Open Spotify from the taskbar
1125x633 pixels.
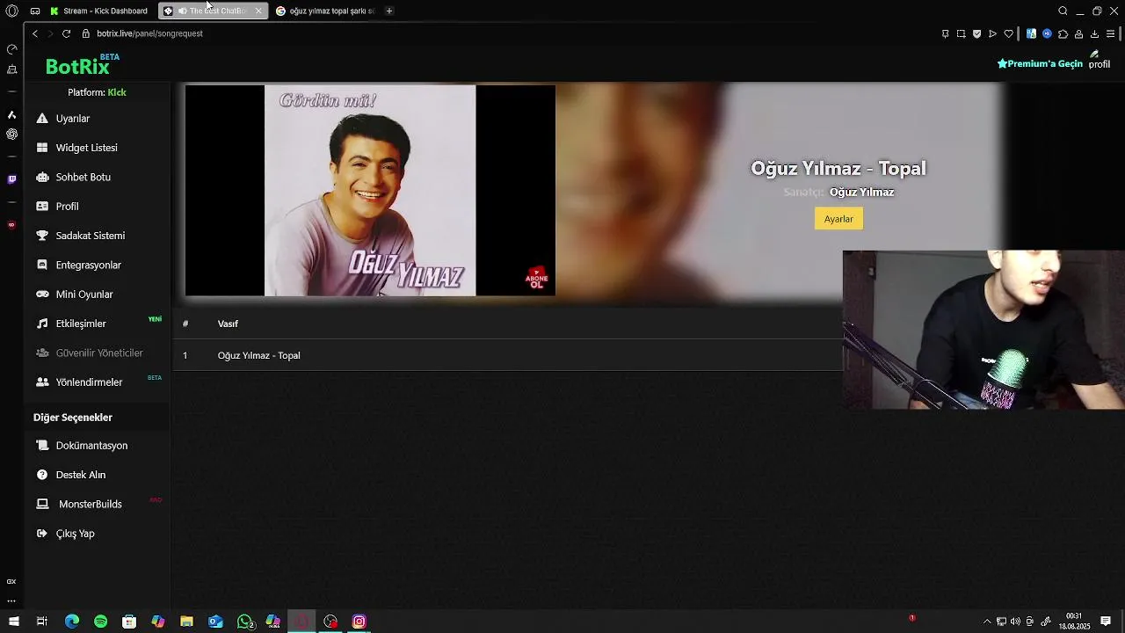[100, 622]
